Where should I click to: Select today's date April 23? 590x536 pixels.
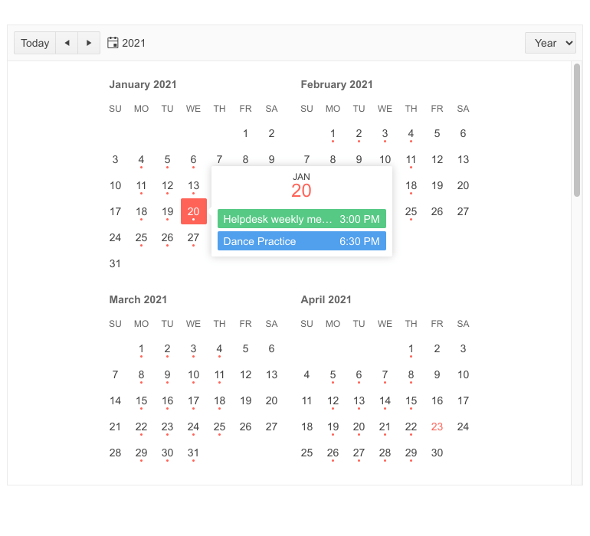tap(438, 427)
